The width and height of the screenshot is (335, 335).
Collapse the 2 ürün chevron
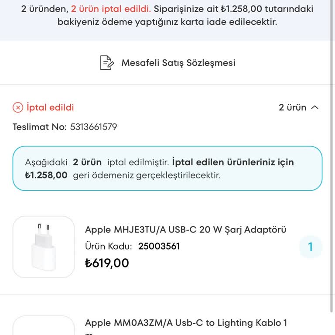pyautogui.click(x=315, y=107)
